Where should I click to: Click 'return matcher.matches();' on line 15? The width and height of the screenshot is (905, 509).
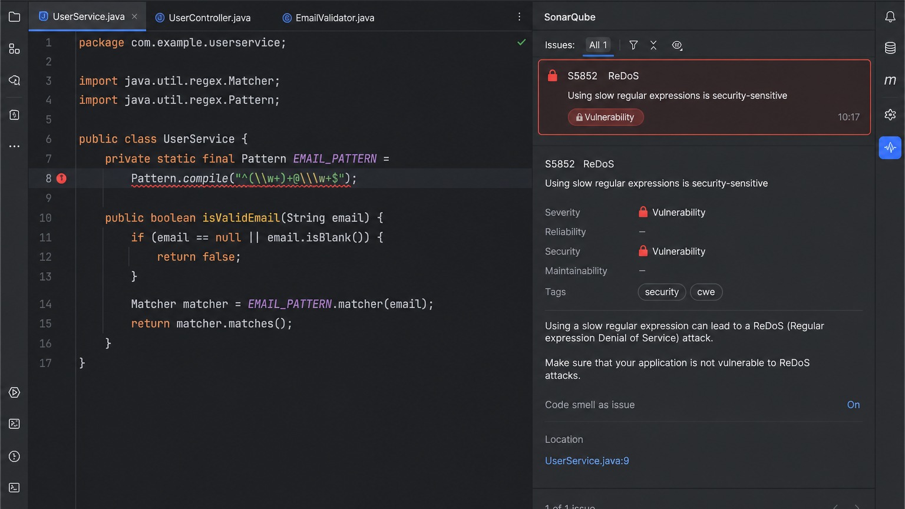[x=212, y=323]
